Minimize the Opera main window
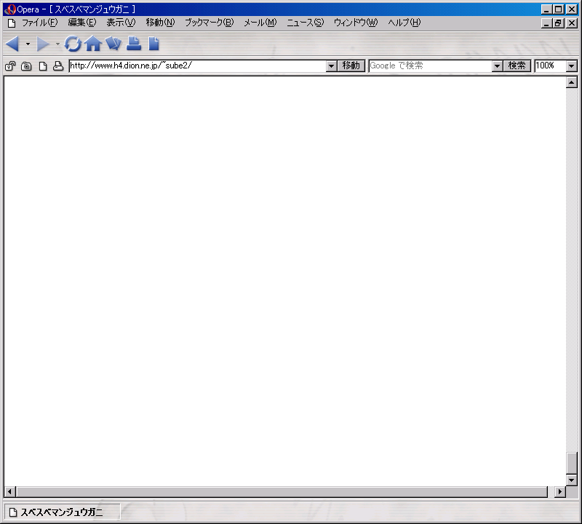This screenshot has width=582, height=524. point(546,9)
